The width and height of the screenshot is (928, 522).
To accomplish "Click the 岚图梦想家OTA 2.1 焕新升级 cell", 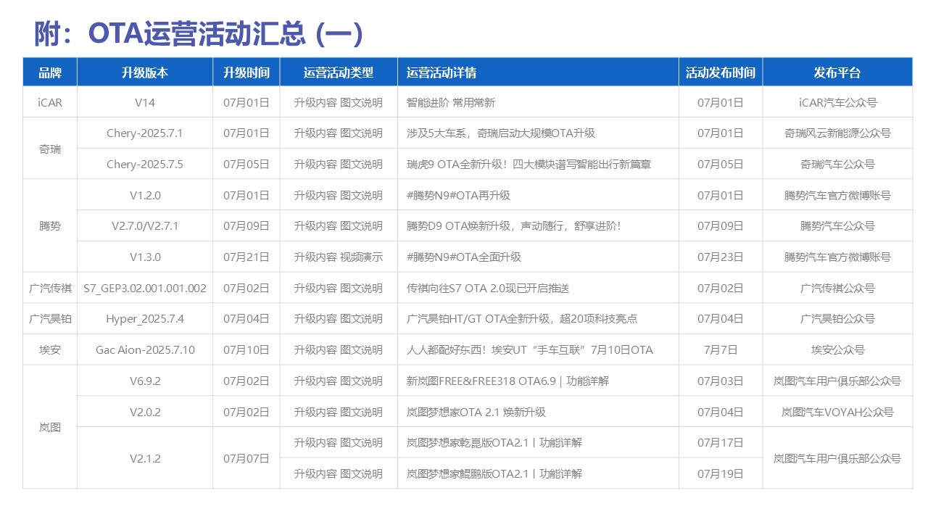I will 538,412.
